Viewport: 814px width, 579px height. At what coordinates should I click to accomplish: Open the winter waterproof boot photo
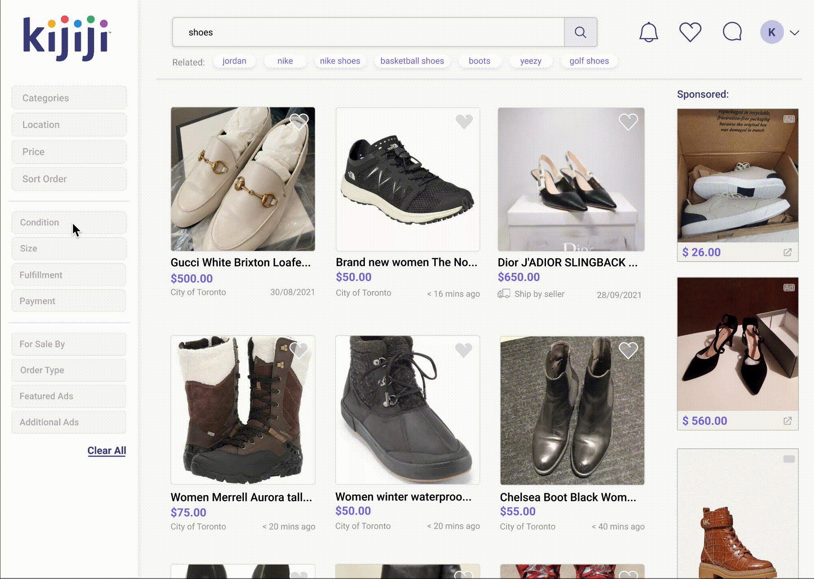point(408,410)
